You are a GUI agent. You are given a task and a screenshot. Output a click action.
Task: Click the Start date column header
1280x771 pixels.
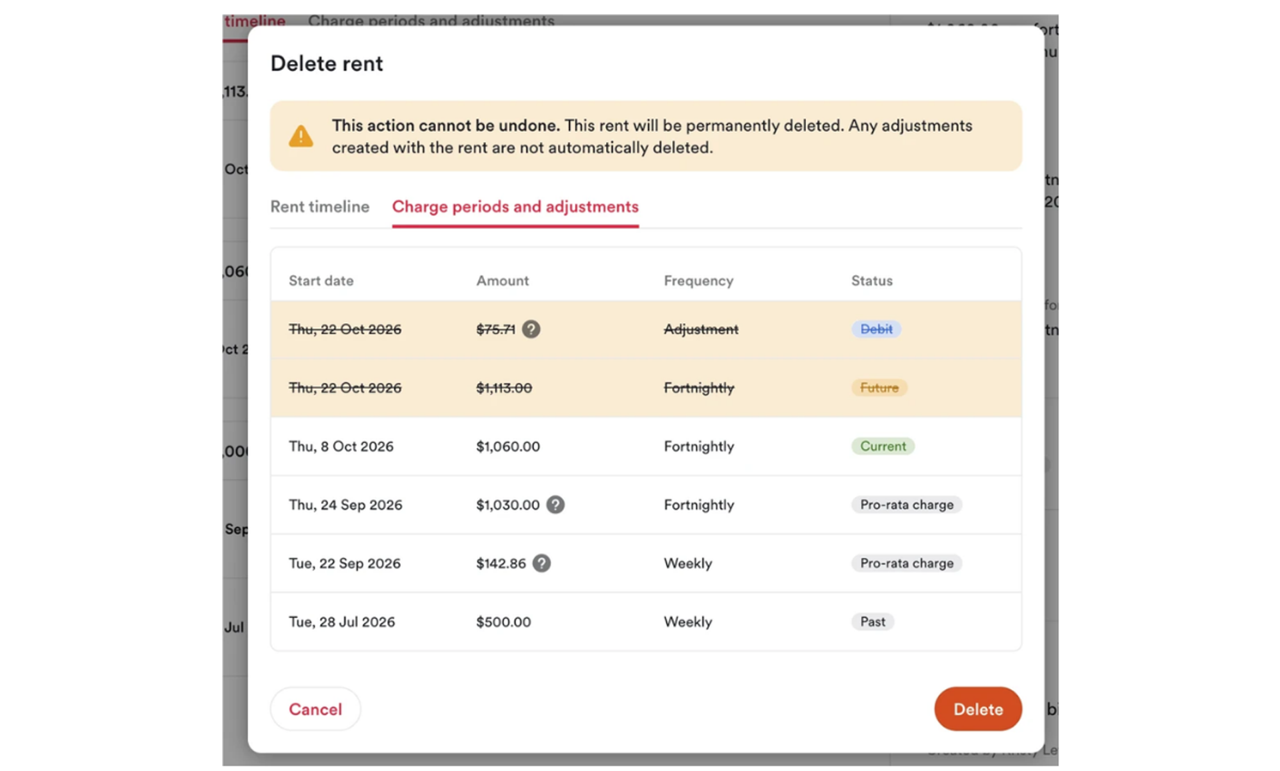tap(321, 281)
